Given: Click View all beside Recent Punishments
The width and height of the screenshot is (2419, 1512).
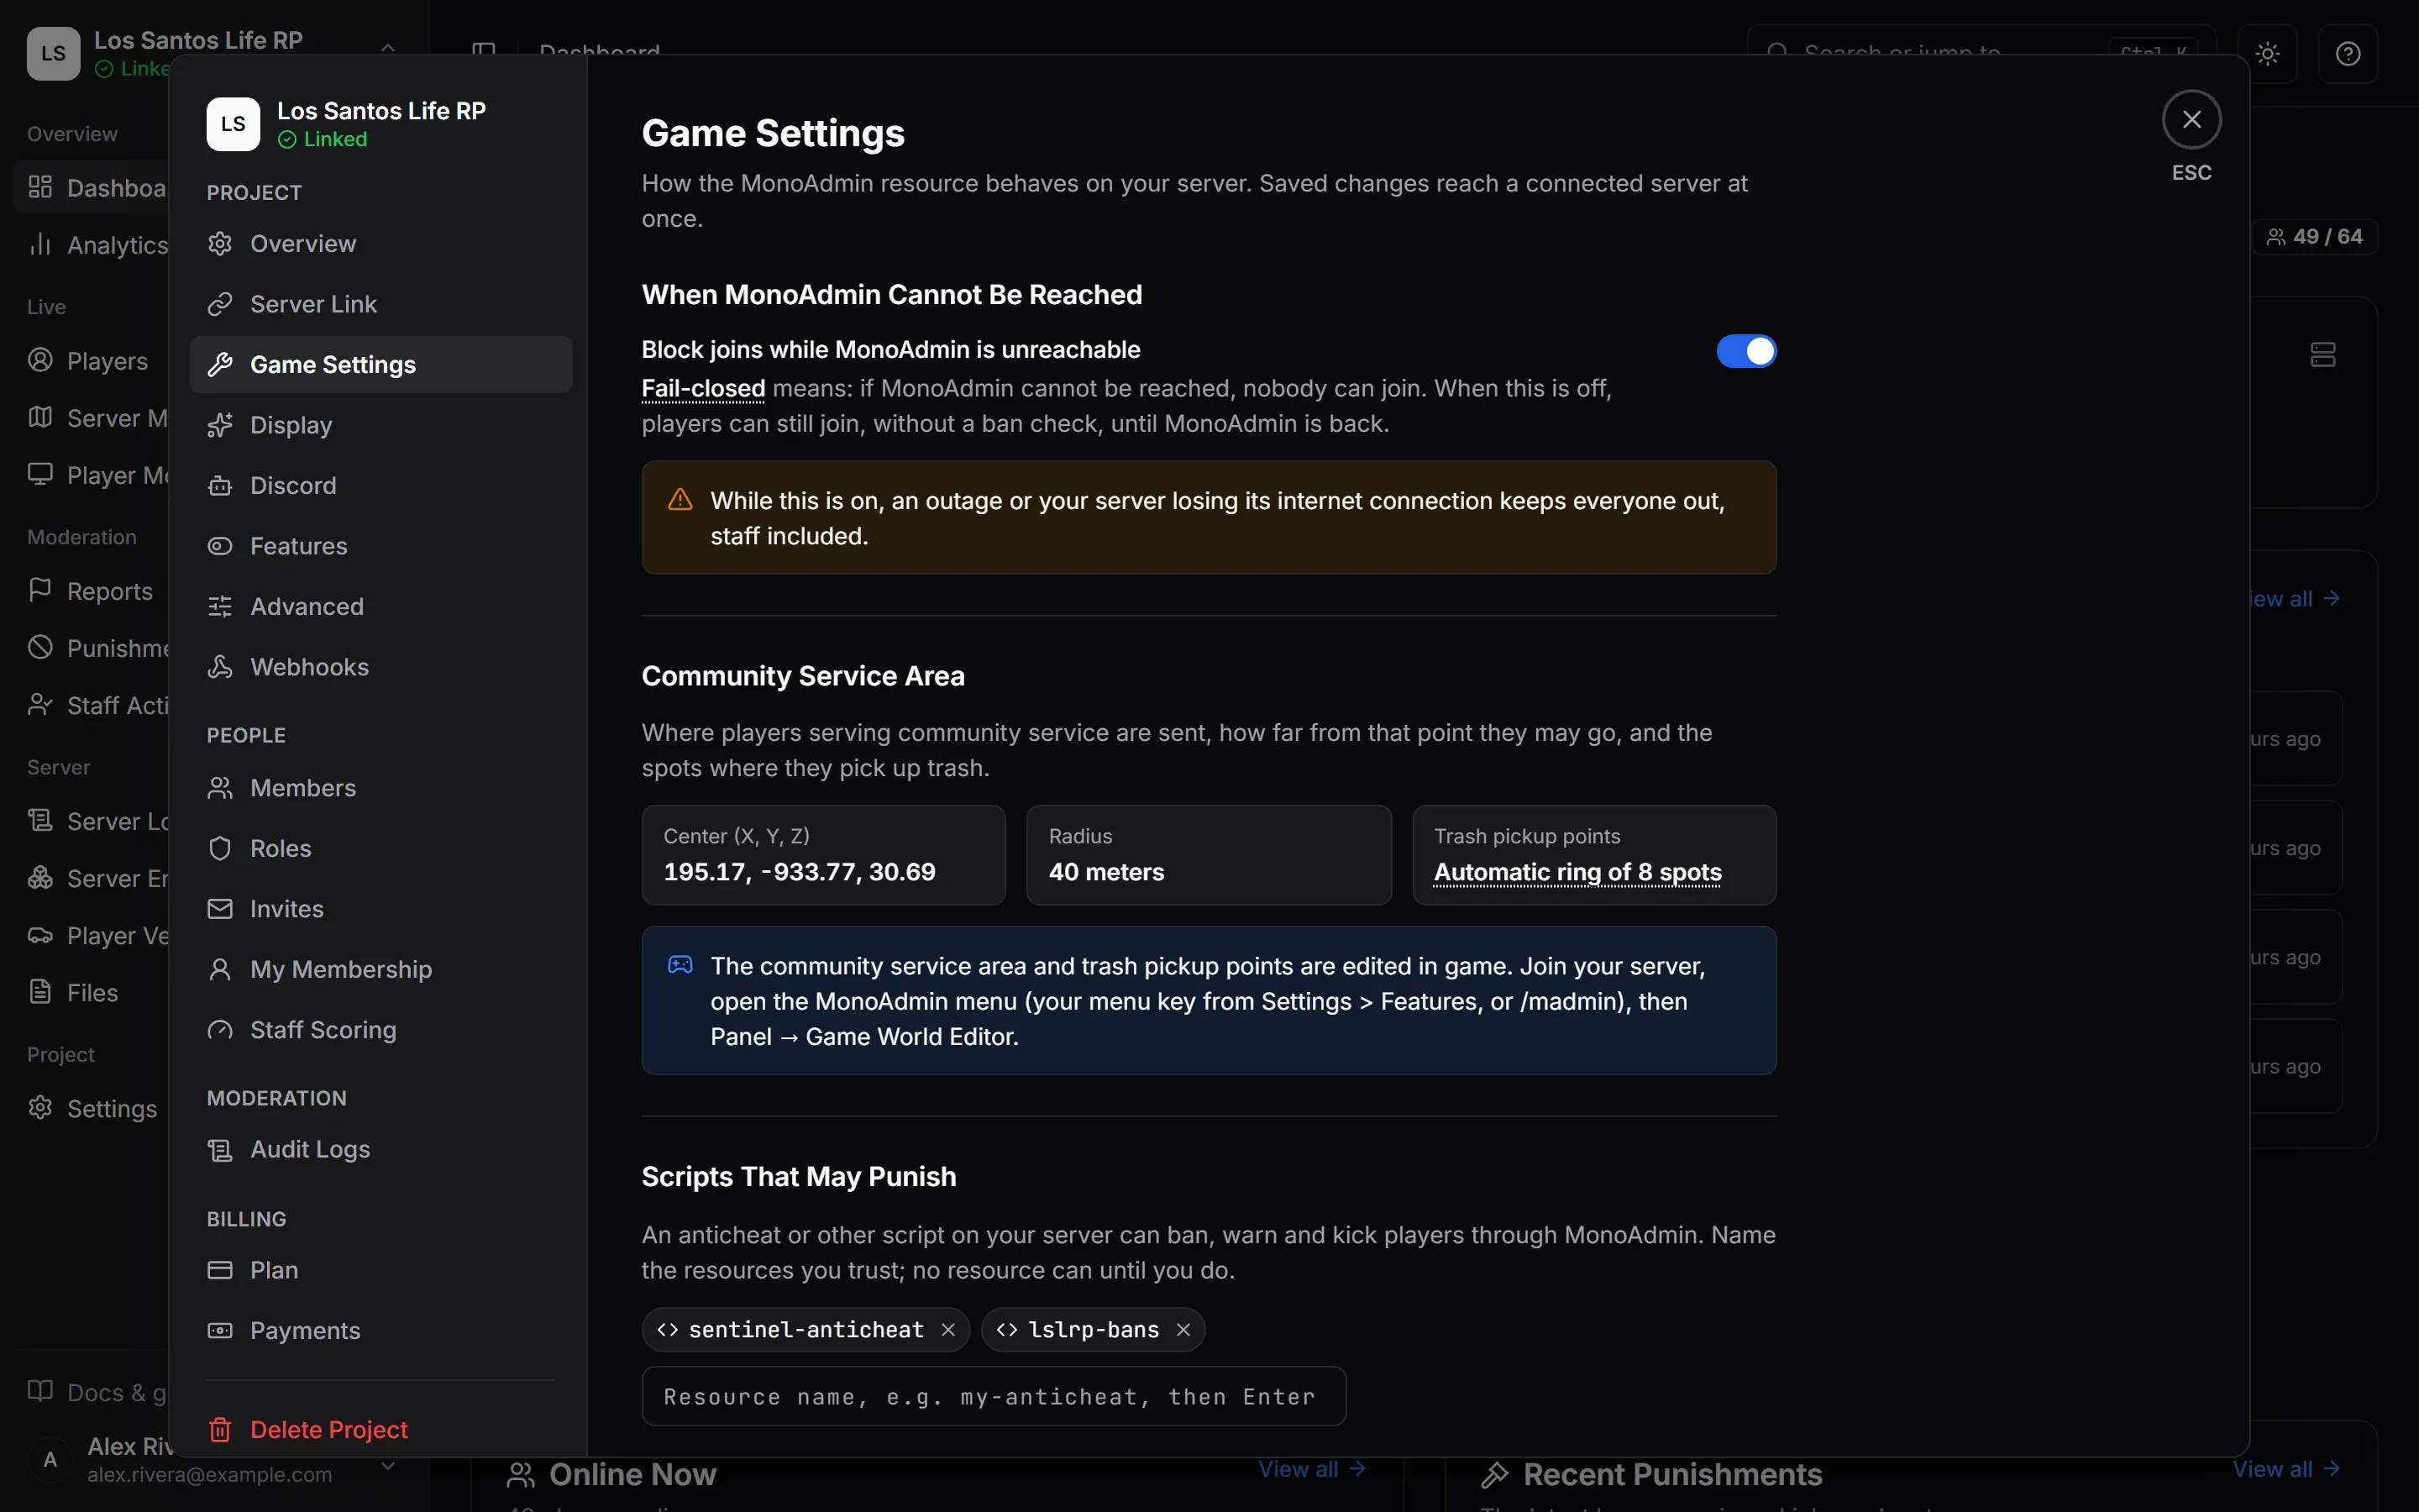Looking at the screenshot, I should click(2286, 1469).
